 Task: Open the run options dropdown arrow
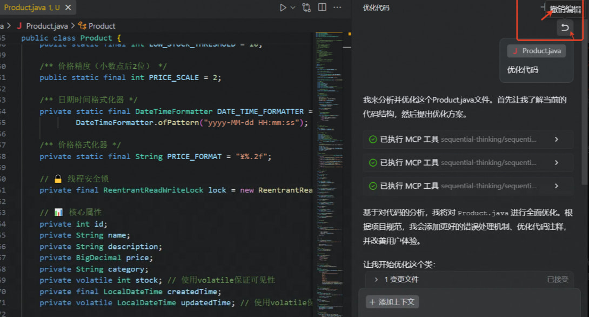tap(293, 8)
